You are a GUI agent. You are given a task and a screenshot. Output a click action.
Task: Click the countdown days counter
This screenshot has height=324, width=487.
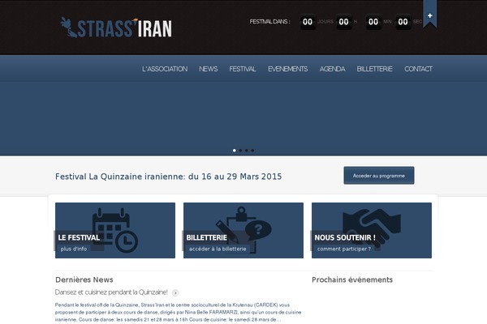(308, 22)
